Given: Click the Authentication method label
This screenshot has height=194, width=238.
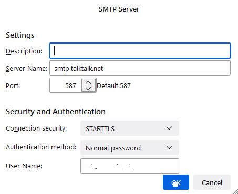Looking at the screenshot, I should [41, 147].
